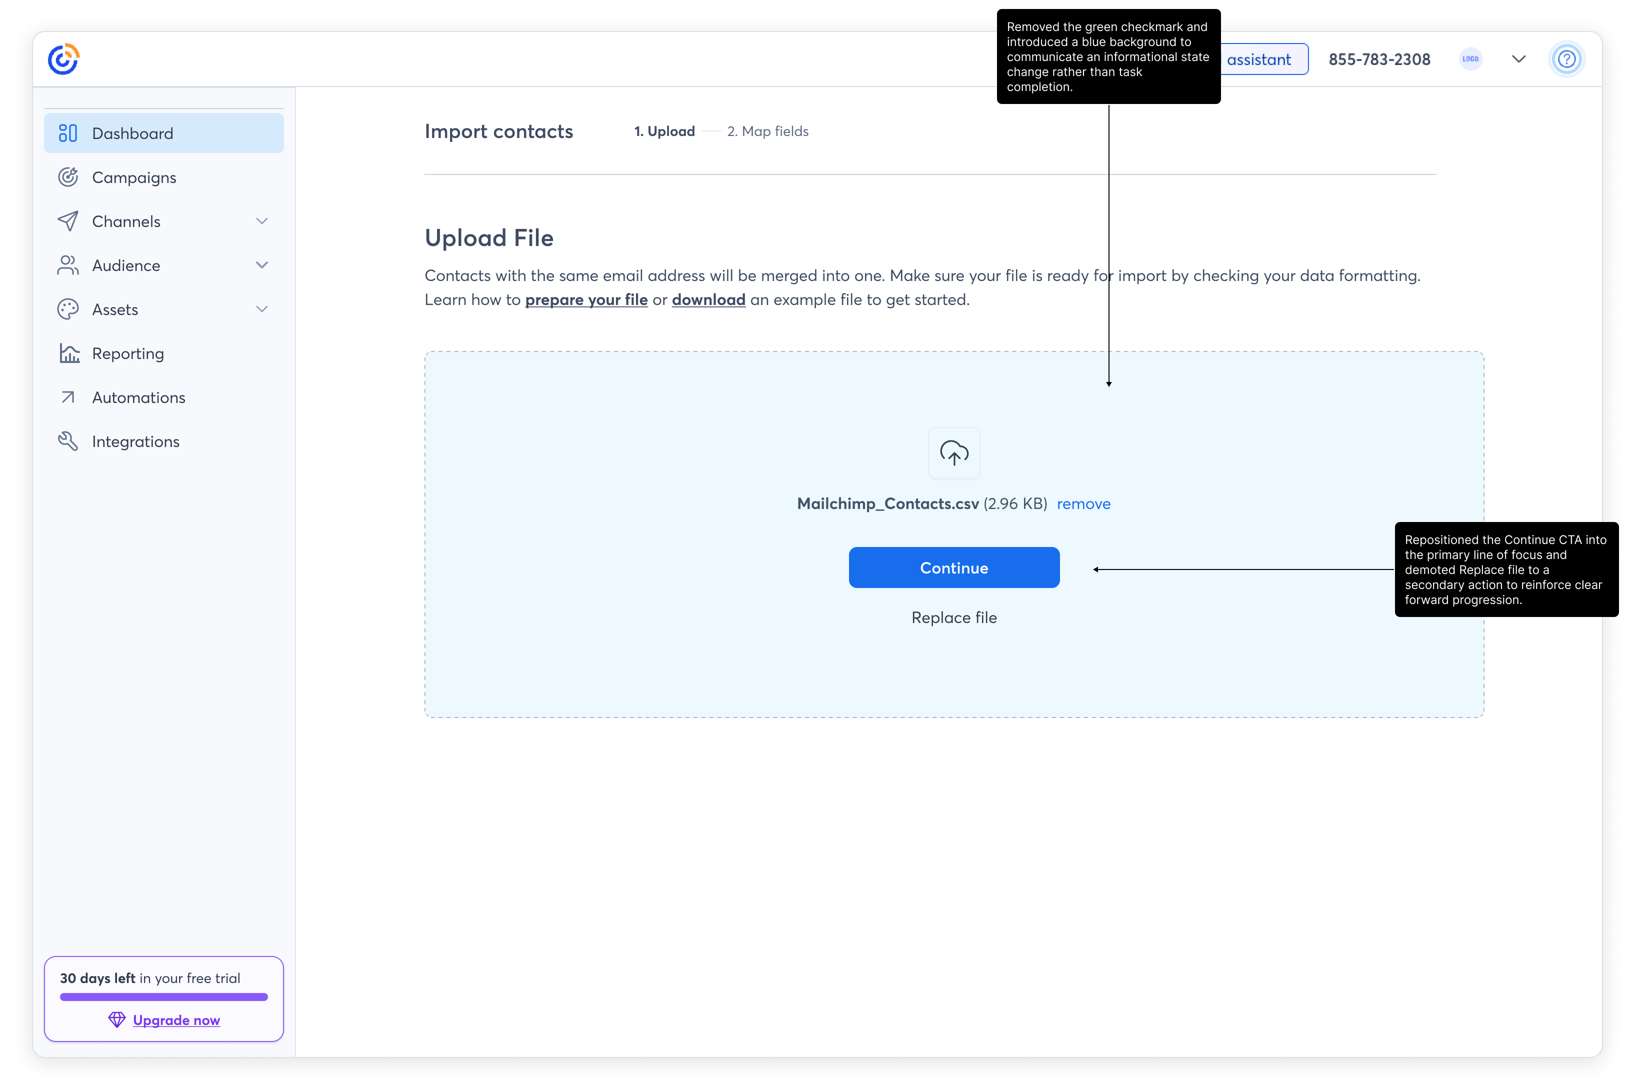Click the Reporting chart icon
Image resolution: width=1635 pixels, height=1089 pixels.
tap(69, 353)
